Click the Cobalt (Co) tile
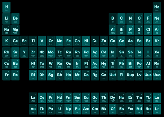Viewport: 164px width, 117px height. [77, 41]
